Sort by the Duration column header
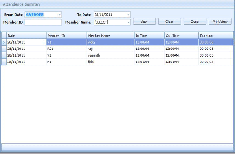 pos(216,35)
